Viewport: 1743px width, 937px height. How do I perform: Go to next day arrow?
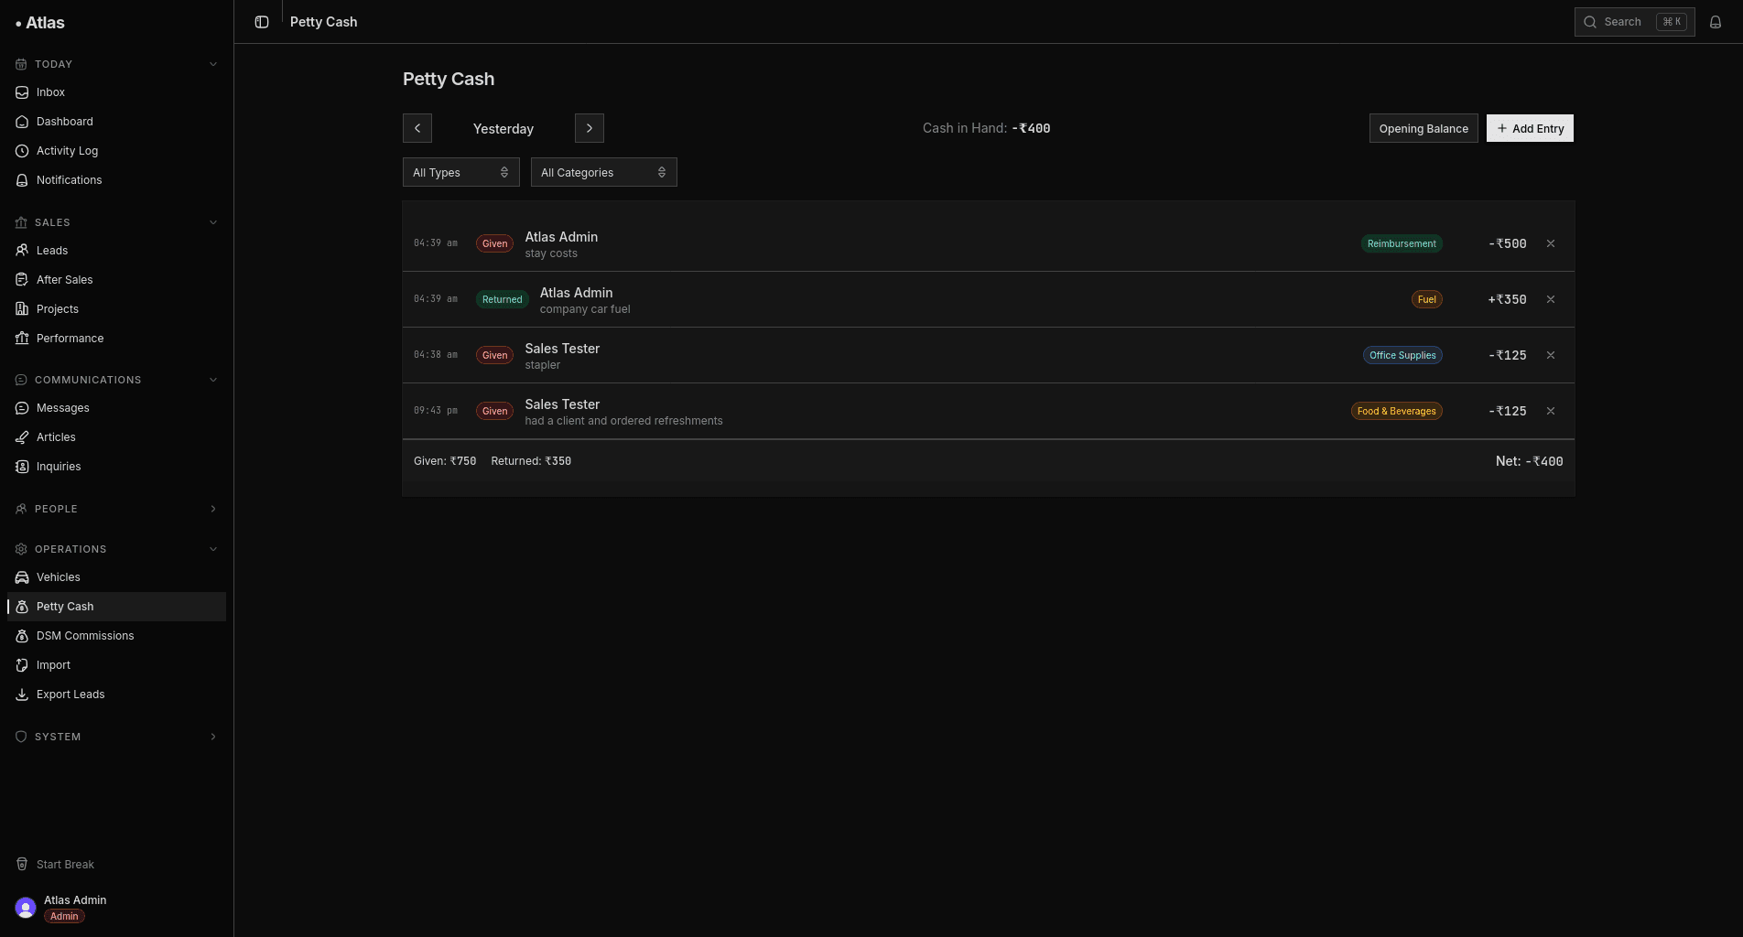pos(590,128)
